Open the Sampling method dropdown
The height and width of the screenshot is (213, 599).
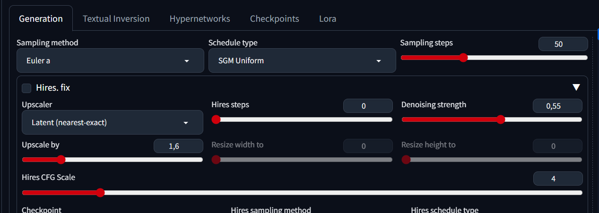pyautogui.click(x=110, y=61)
